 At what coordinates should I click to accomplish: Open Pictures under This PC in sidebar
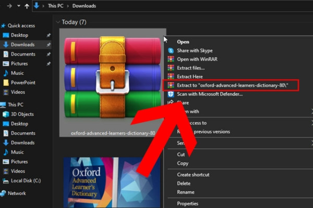point(19,162)
